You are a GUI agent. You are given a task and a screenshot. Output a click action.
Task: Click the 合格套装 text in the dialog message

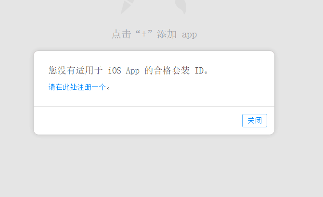coord(172,70)
